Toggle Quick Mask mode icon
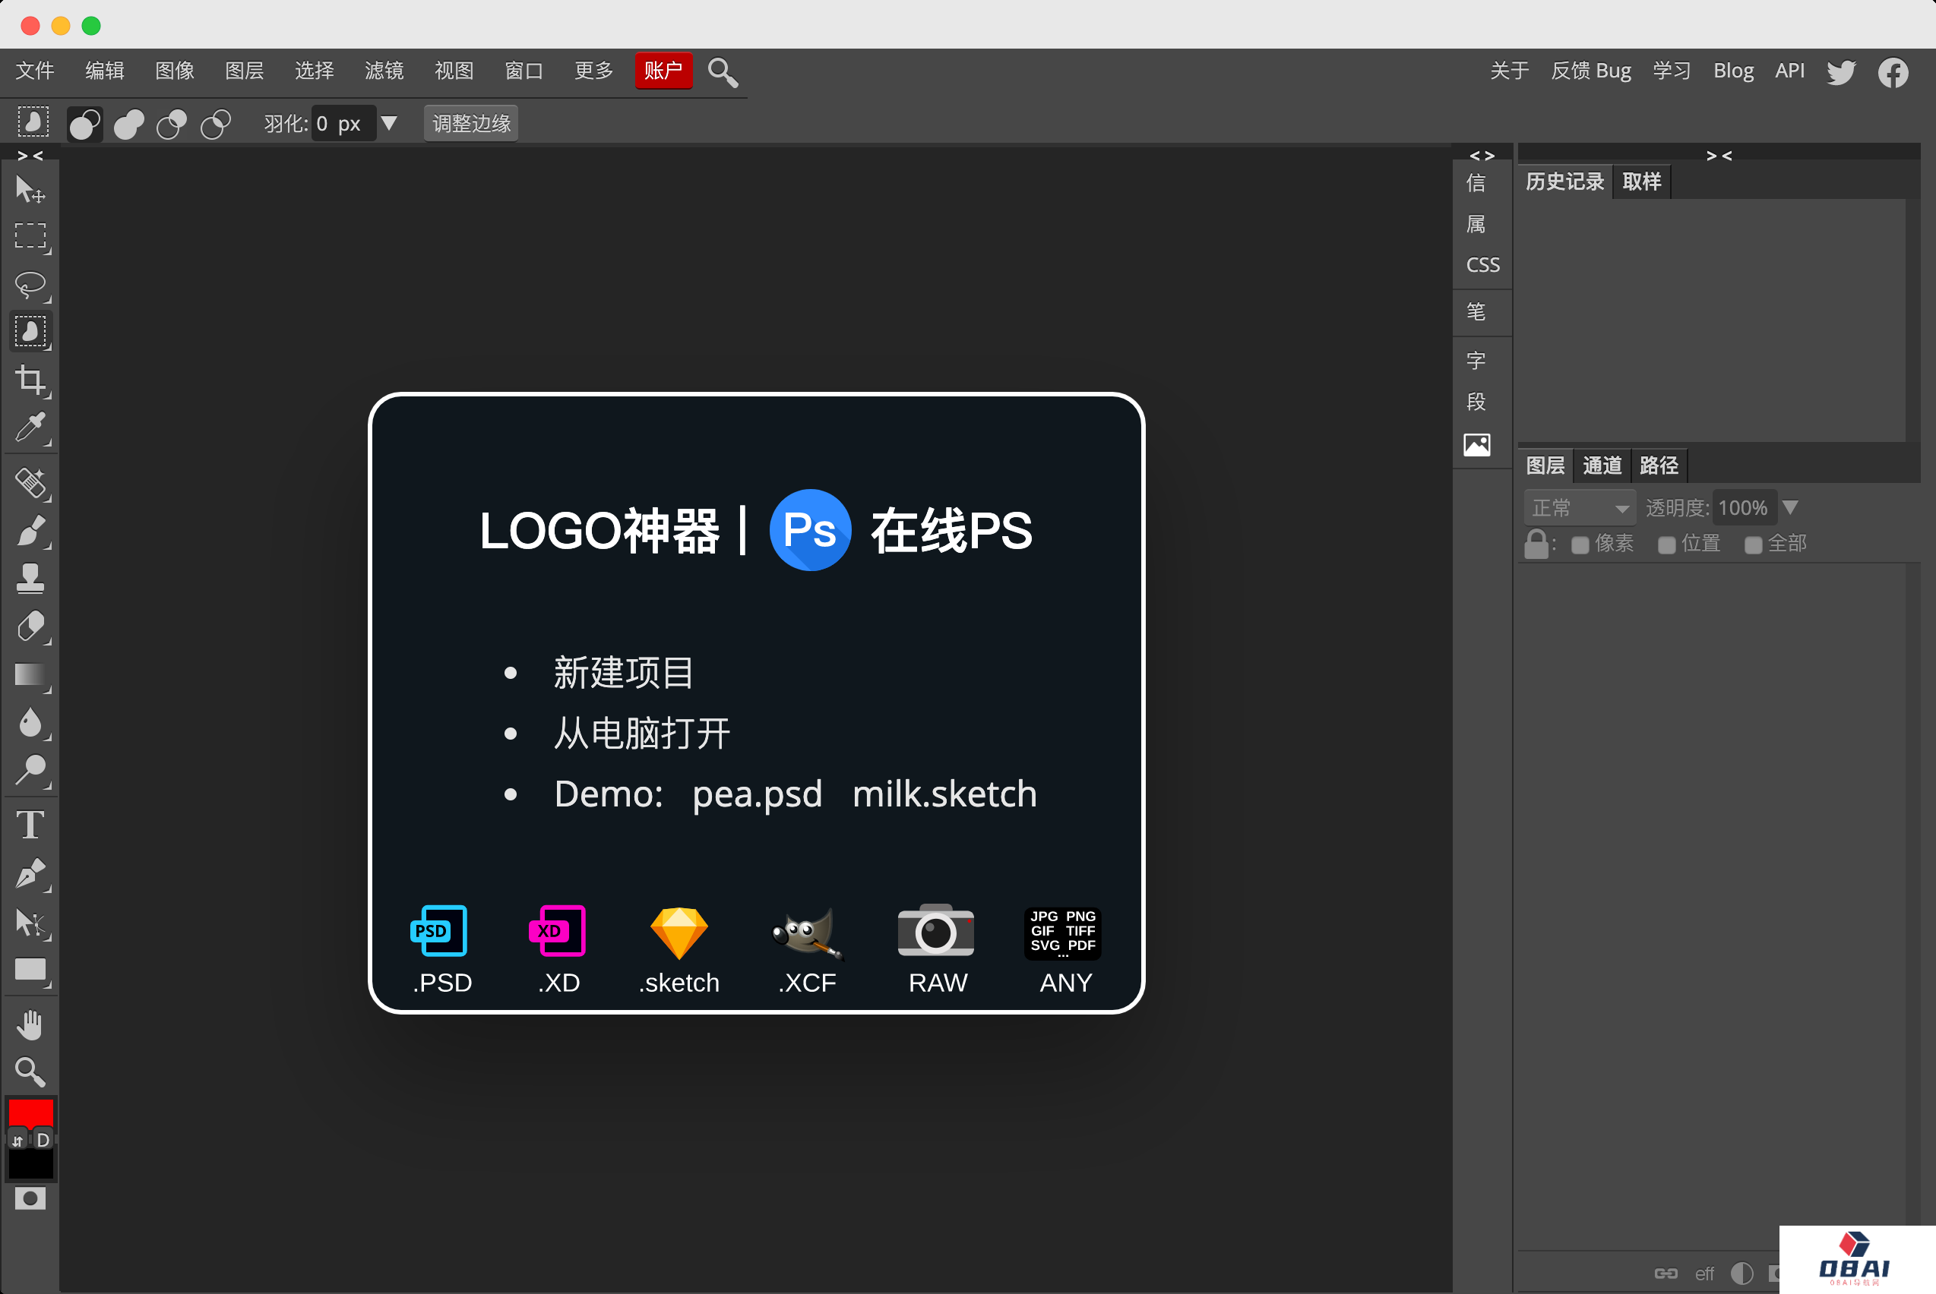The image size is (1936, 1294). (30, 1198)
